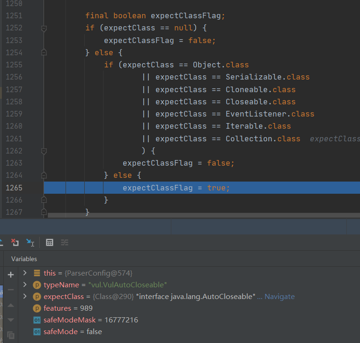Open the Evaluate Expression calculator icon

50,242
